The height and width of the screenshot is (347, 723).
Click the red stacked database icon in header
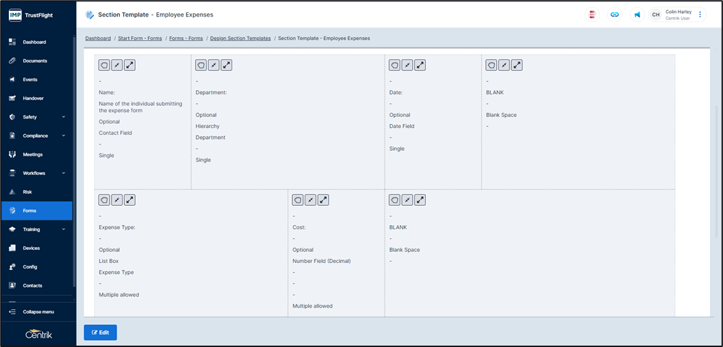tap(591, 14)
